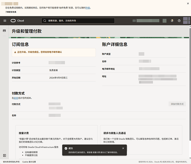
Task: Open the user profile avatar menu
Action: coord(186,21)
